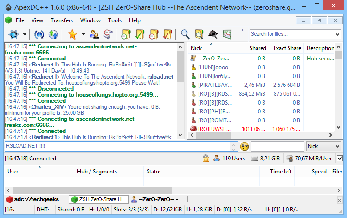
Task: Open Finished Downloads green-check folder icon
Action: (x=140, y=34)
